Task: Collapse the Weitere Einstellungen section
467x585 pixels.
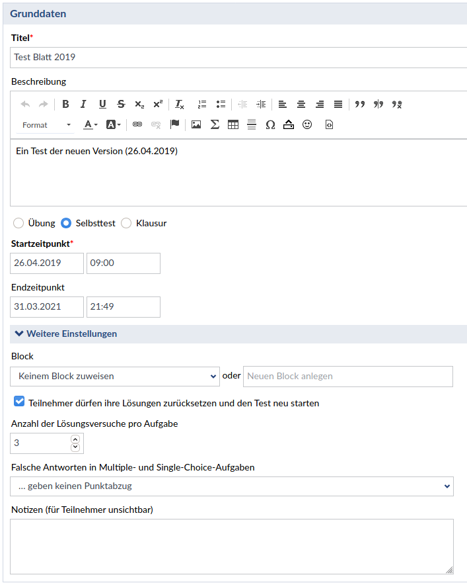Action: (65, 334)
